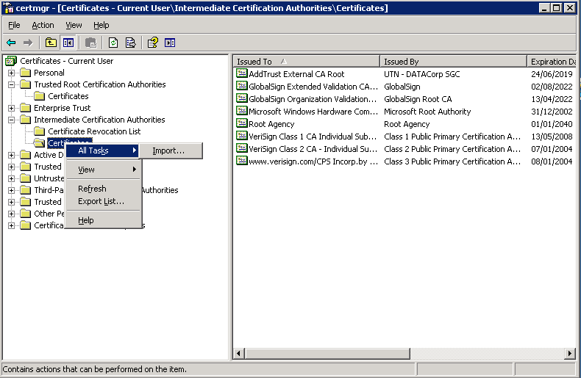Expand the Other People tree node
The image size is (581, 378).
coord(12,214)
